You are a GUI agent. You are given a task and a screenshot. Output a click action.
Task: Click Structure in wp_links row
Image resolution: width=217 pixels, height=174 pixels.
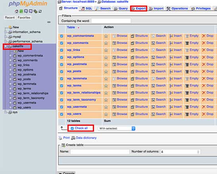[139, 50]
